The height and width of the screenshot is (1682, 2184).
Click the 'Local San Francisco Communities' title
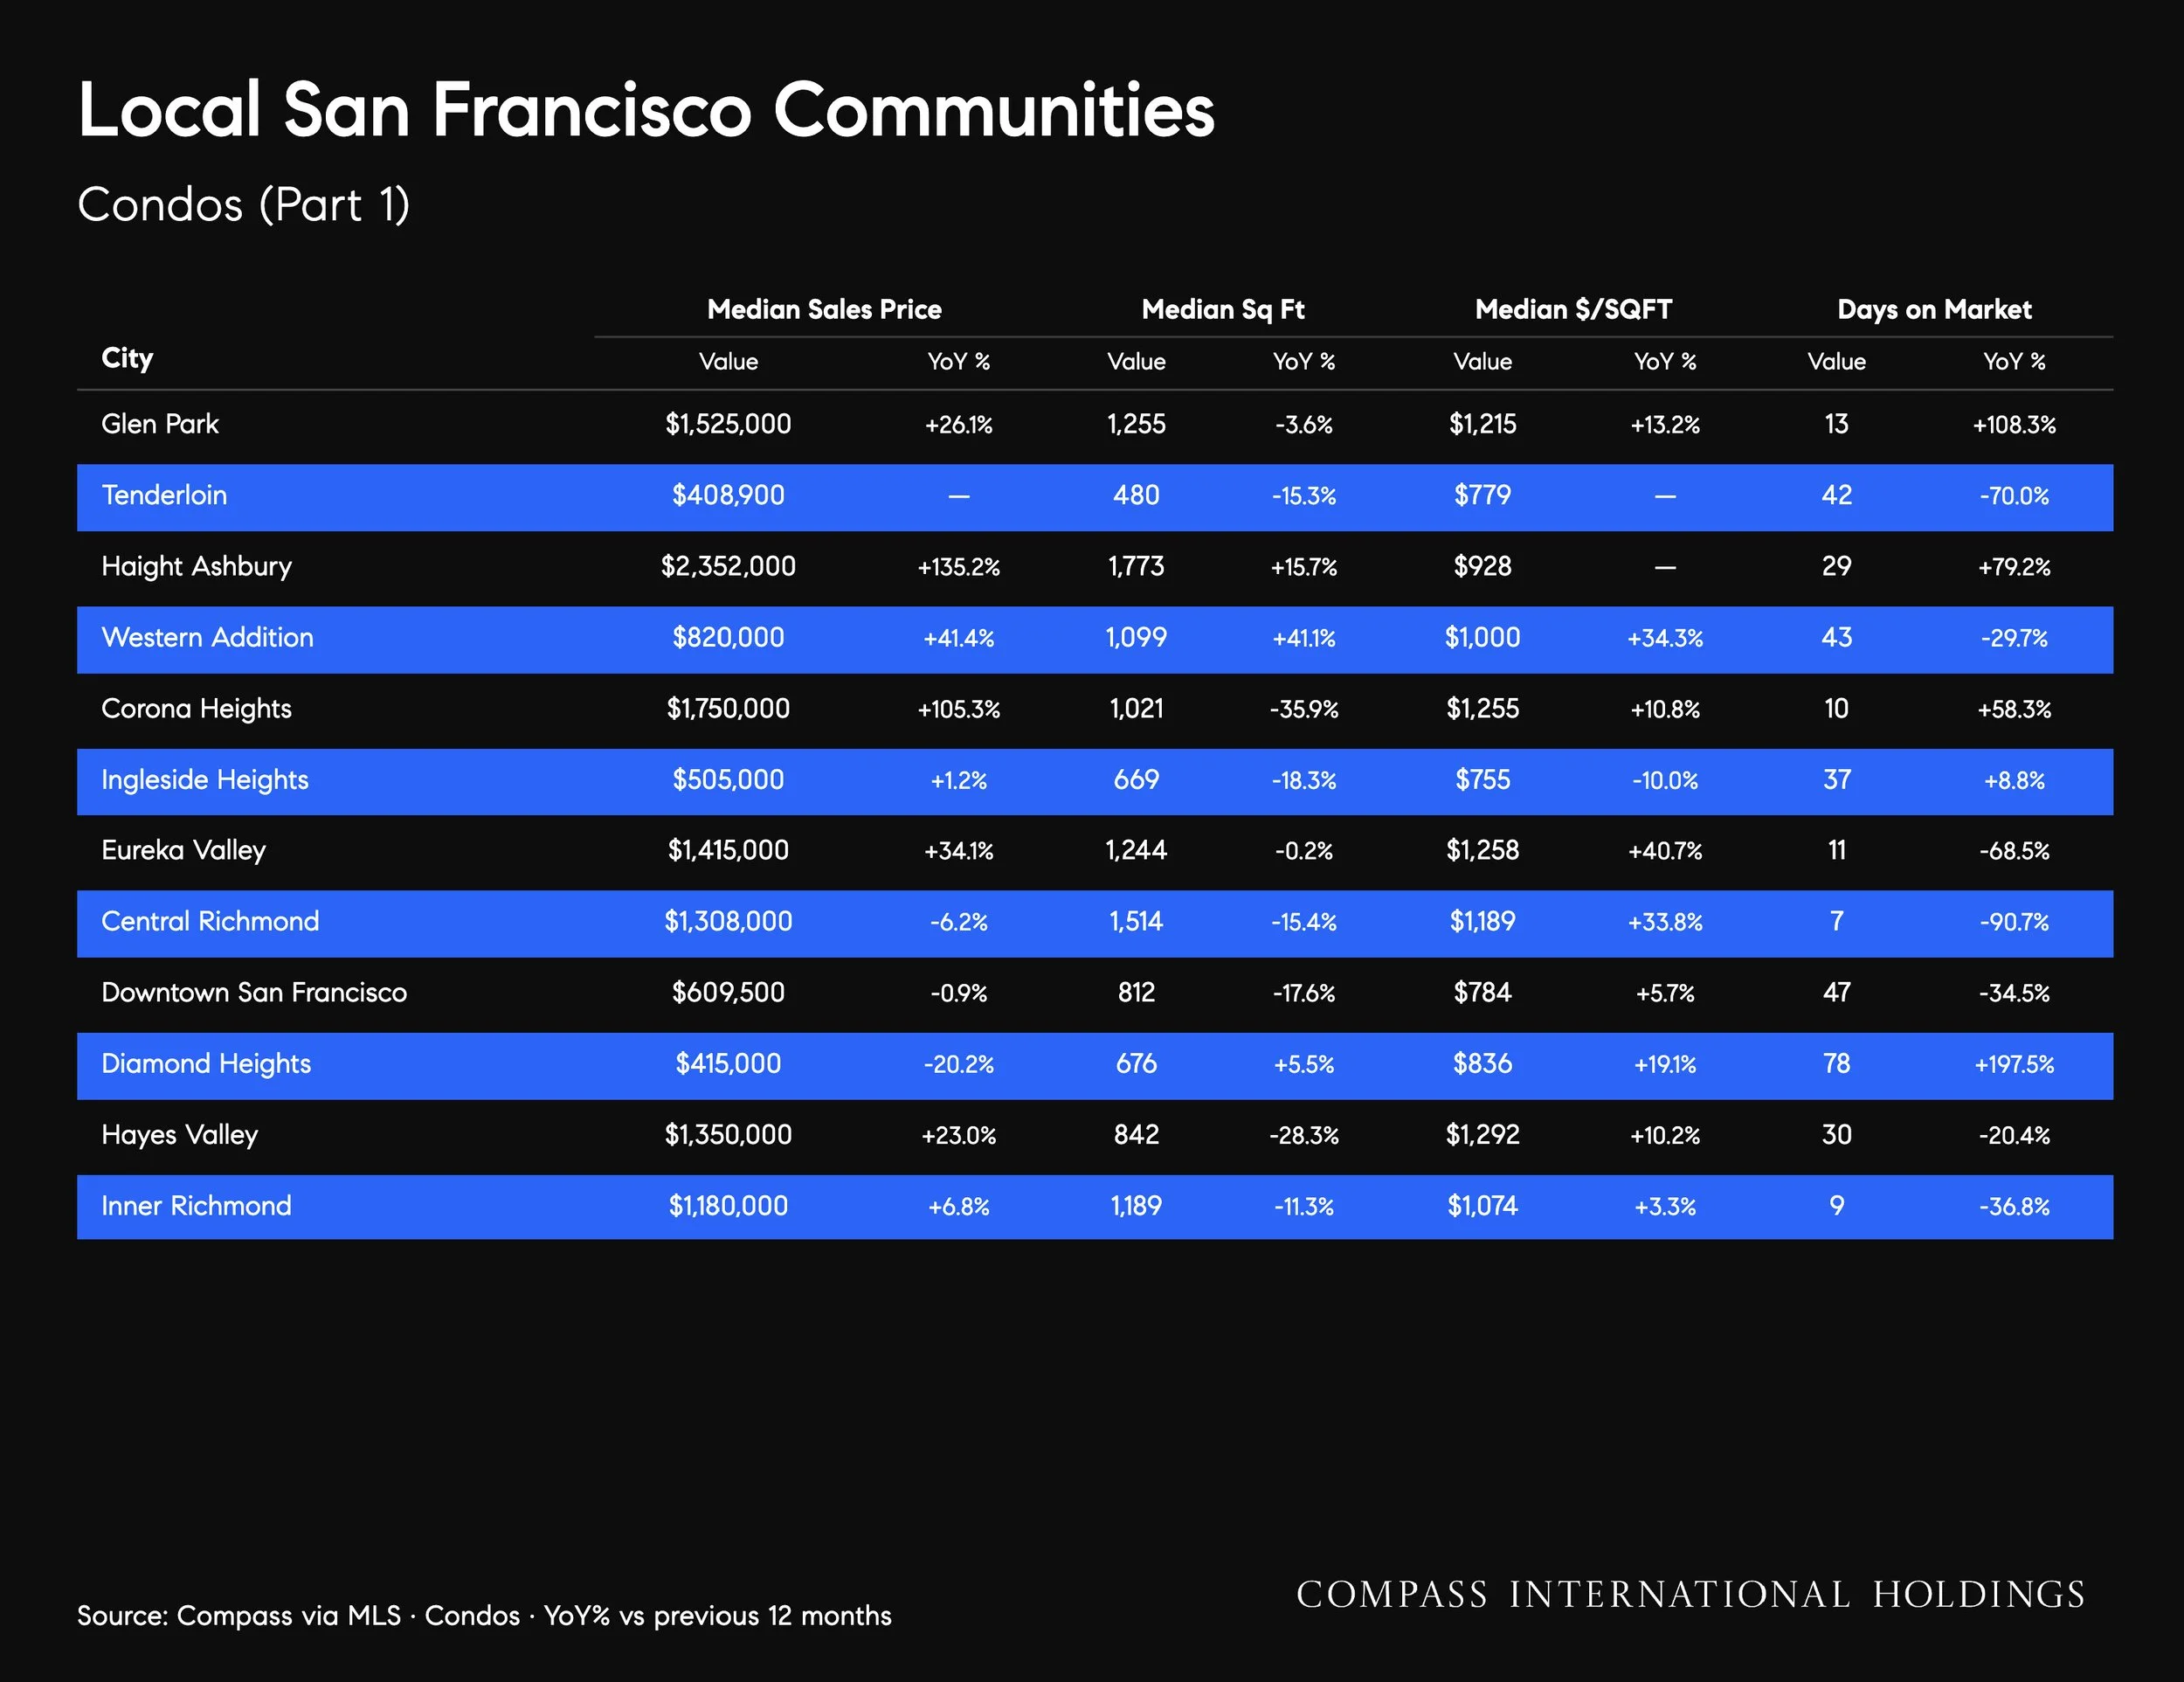646,110
